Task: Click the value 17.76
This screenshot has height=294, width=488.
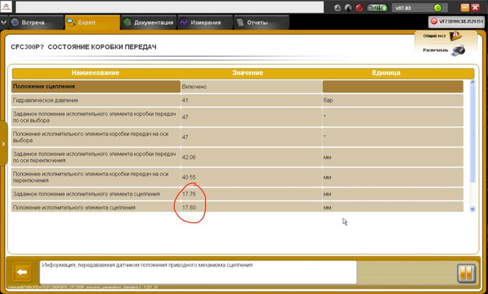Action: [x=189, y=194]
